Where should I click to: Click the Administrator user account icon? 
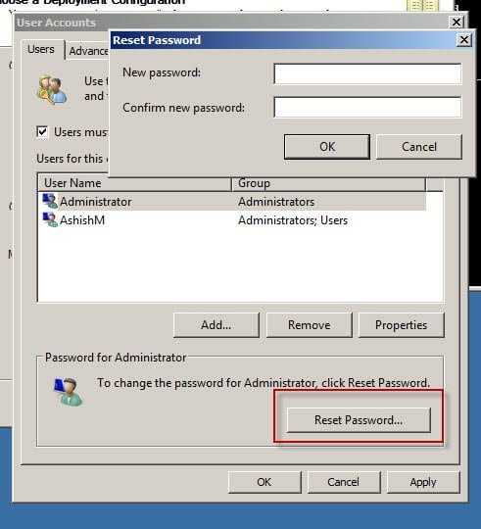(50, 201)
